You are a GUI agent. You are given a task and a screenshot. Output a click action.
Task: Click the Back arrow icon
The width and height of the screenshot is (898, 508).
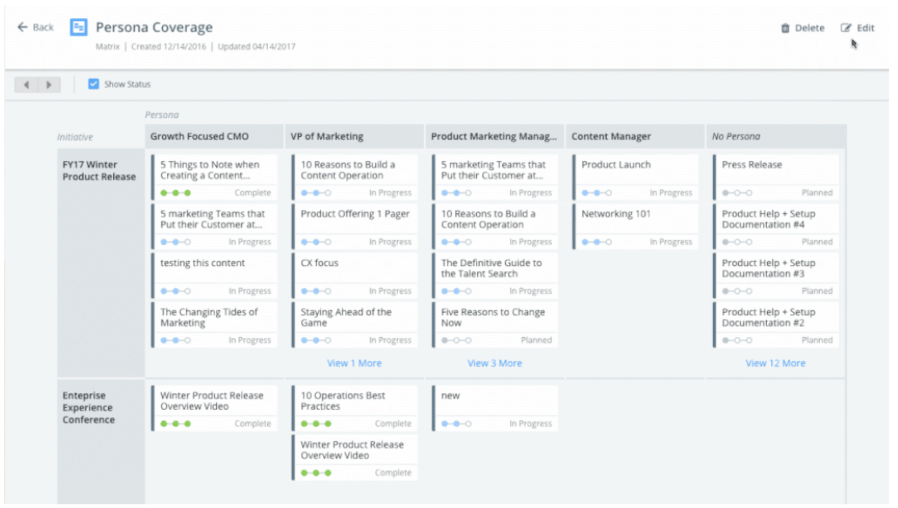pos(22,27)
